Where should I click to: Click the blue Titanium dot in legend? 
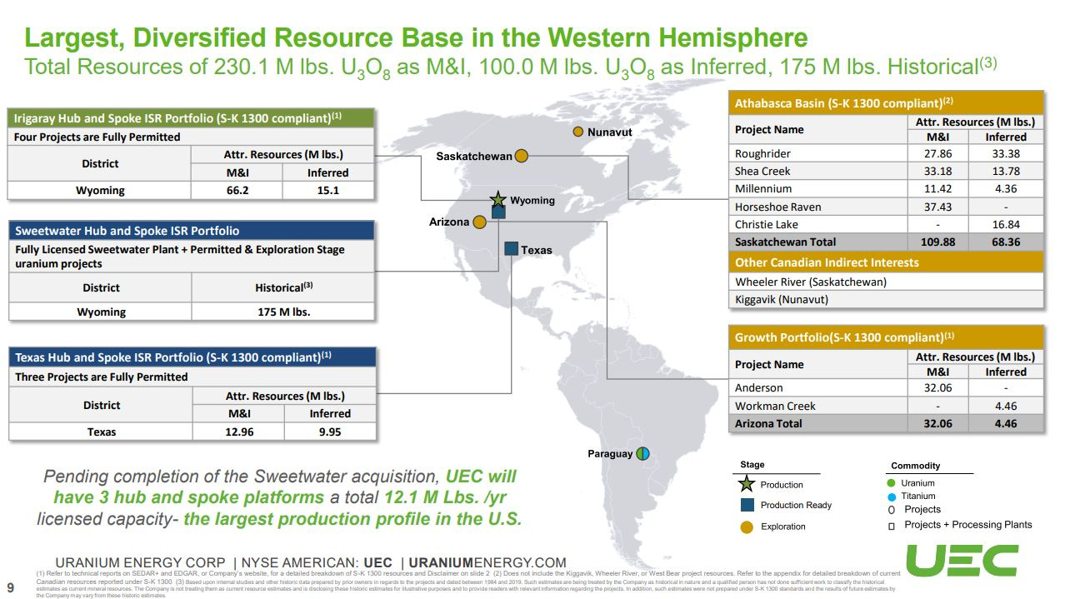coord(892,496)
